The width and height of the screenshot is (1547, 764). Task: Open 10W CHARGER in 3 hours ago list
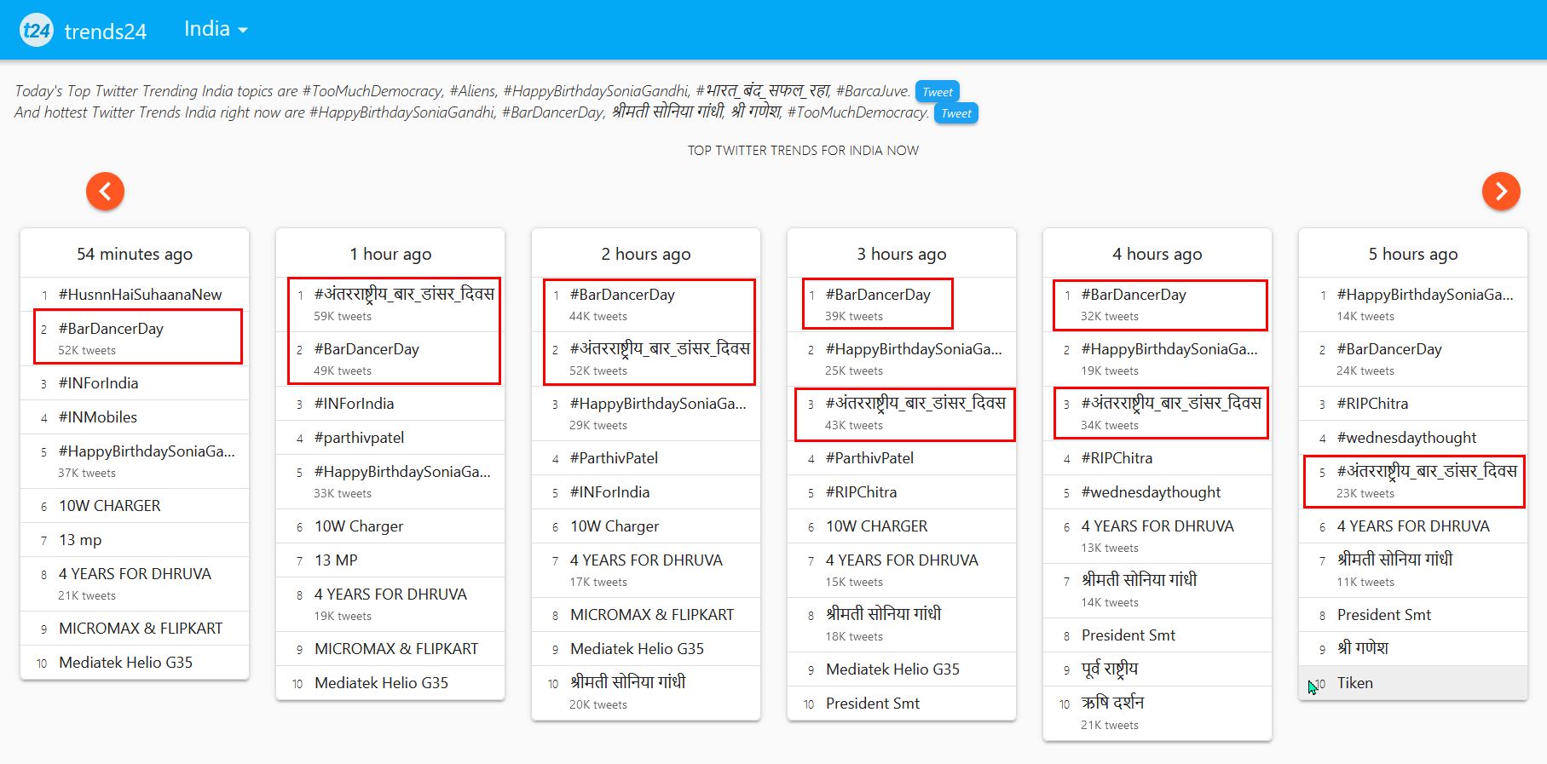(x=876, y=526)
